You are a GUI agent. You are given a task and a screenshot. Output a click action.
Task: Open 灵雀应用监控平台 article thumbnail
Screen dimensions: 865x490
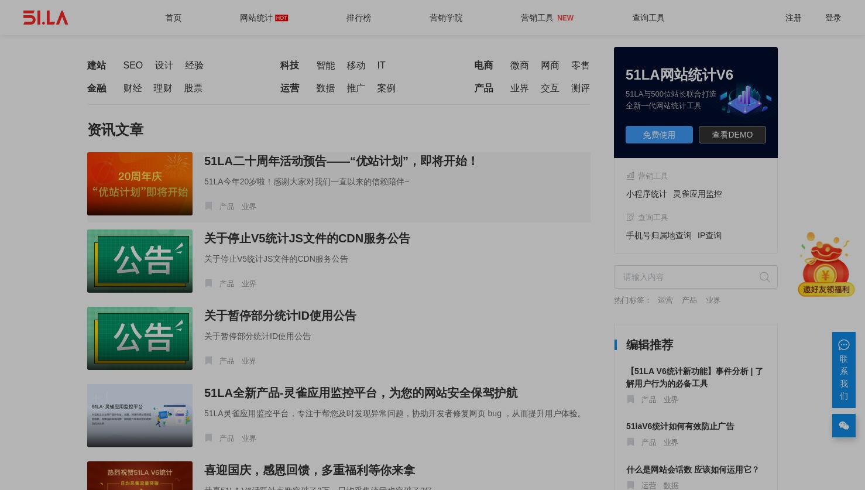(140, 416)
